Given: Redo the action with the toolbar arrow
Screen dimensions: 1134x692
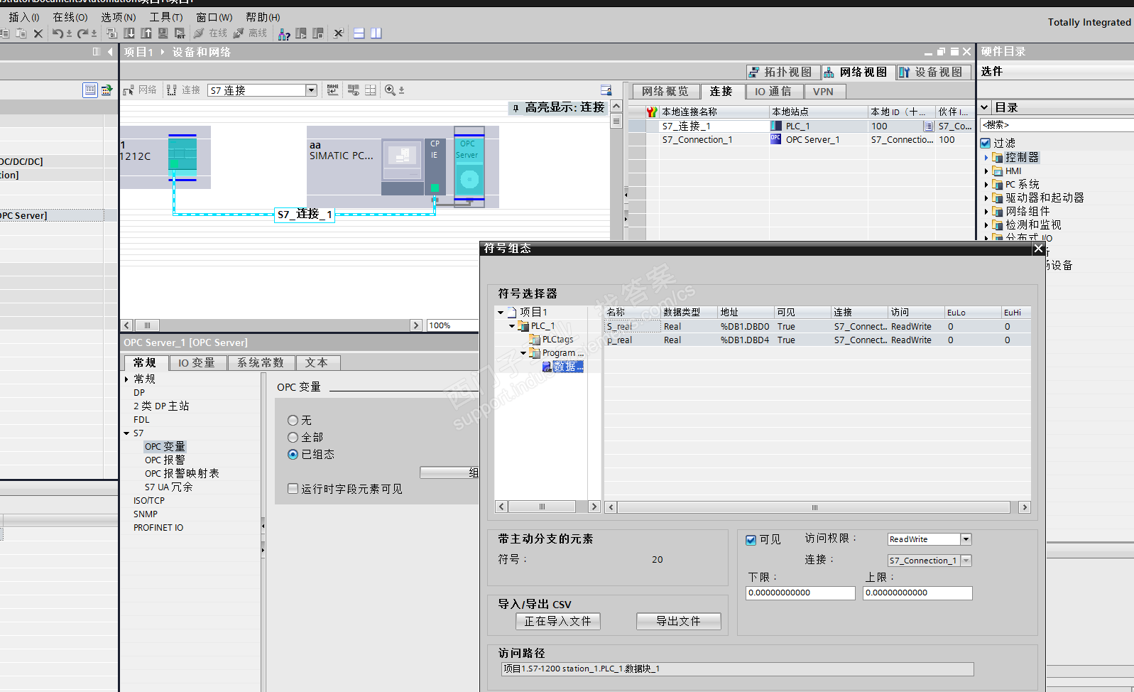Looking at the screenshot, I should (x=83, y=33).
